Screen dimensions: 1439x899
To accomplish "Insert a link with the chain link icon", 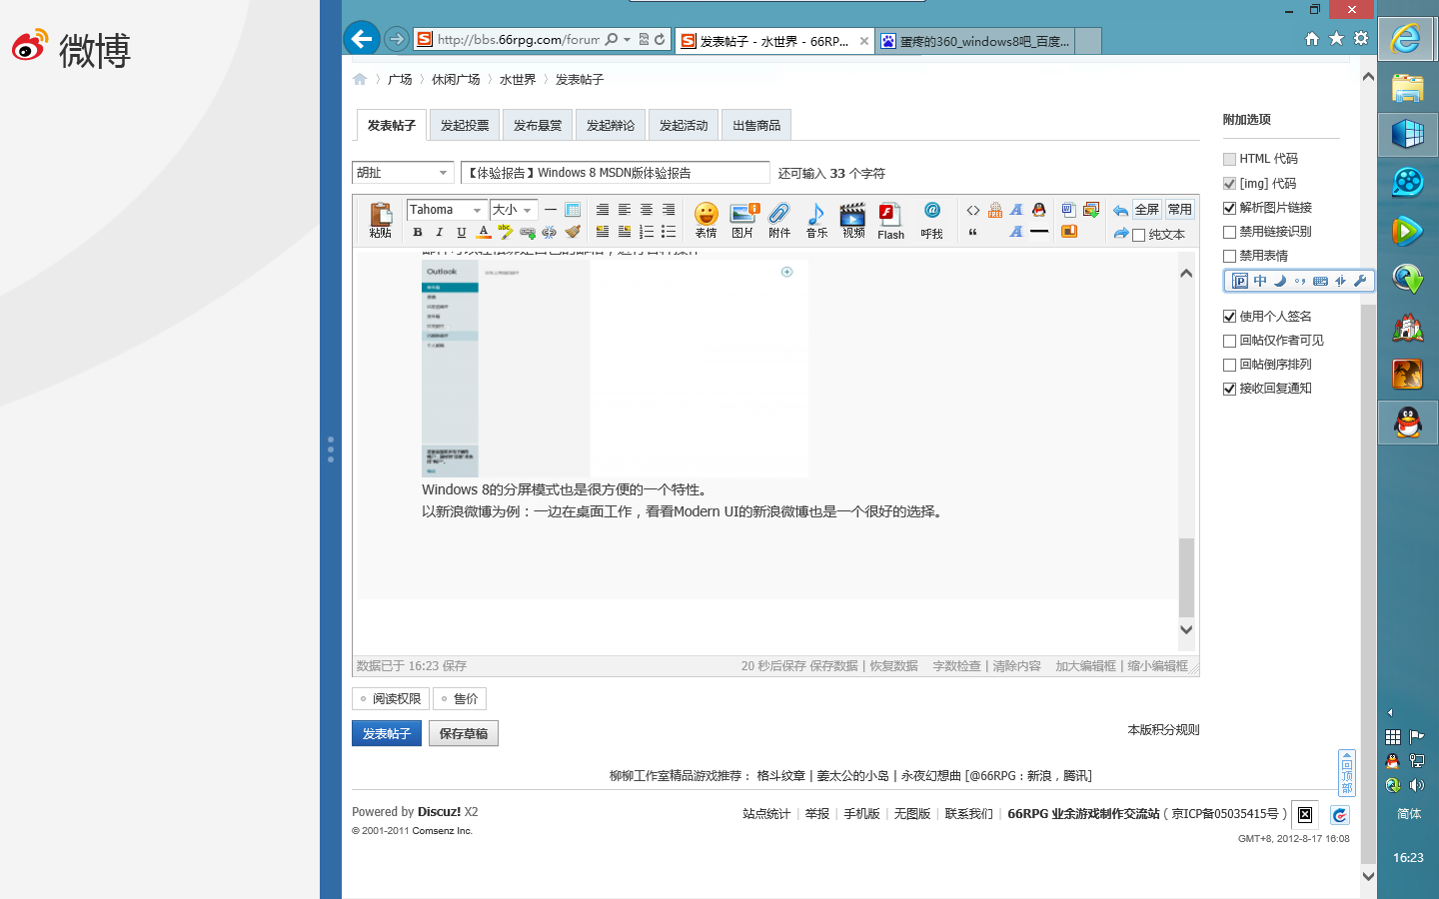I will tap(527, 232).
